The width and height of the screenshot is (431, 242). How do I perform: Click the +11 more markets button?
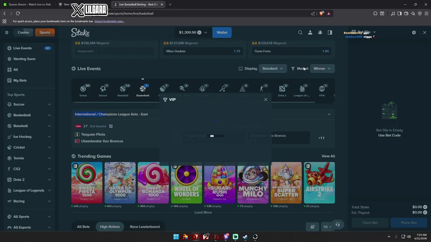322,138
